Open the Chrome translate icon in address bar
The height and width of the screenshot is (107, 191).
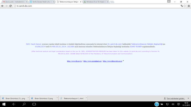point(182,6)
